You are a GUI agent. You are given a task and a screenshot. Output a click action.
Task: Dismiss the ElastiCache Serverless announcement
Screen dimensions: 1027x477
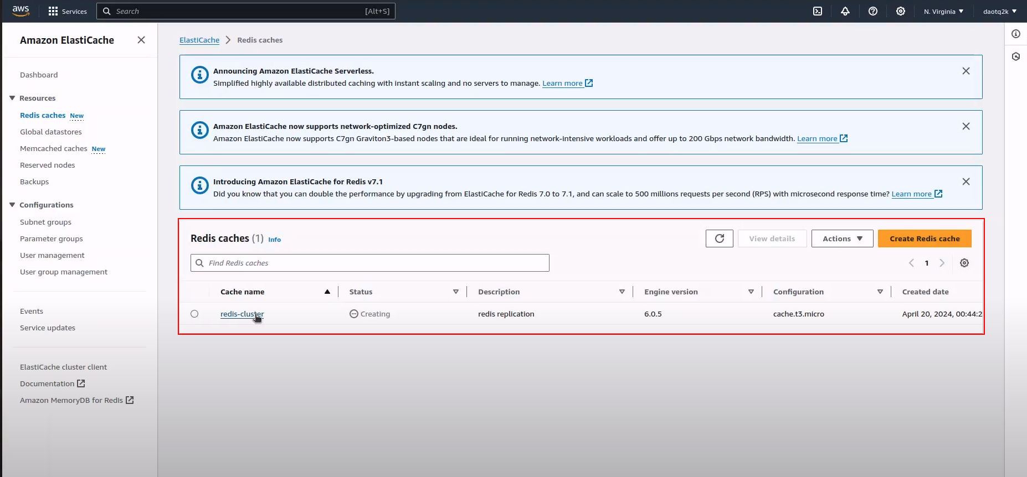[x=966, y=71]
